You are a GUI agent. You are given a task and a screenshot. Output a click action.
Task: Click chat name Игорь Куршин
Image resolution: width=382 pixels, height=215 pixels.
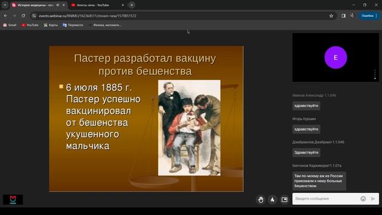[x=304, y=119]
